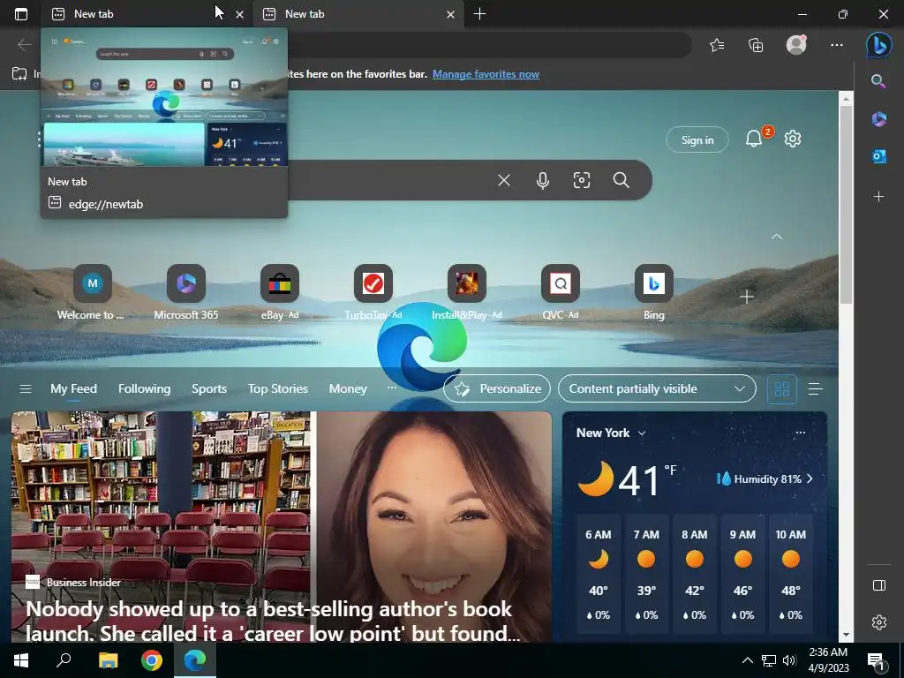Screen dimensions: 904x678
Task: Open Business Insider book launch article
Action: tap(282, 527)
